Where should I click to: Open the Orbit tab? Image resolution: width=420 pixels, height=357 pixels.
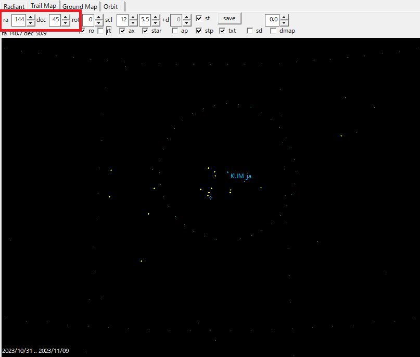110,7
